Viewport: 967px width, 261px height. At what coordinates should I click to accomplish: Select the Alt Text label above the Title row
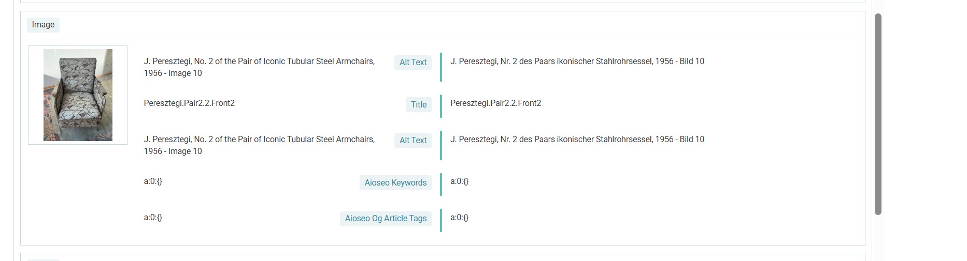(413, 63)
